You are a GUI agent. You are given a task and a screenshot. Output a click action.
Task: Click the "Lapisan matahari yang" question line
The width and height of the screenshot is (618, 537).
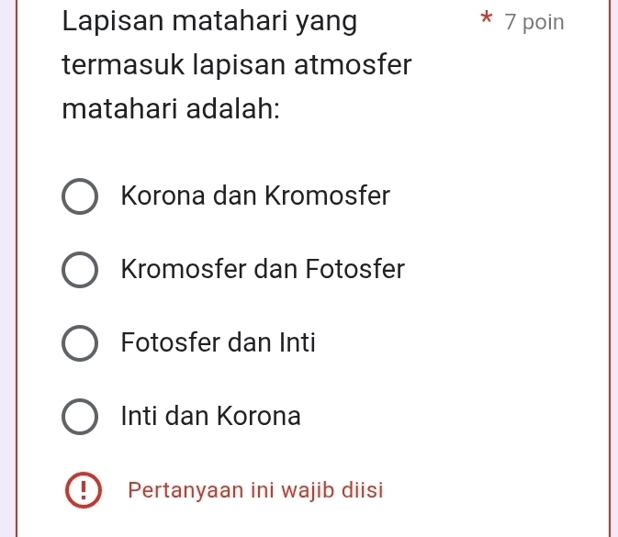point(210,21)
